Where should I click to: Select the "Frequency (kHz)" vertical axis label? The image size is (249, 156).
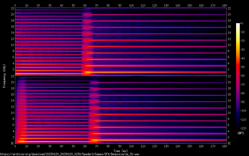4,76
